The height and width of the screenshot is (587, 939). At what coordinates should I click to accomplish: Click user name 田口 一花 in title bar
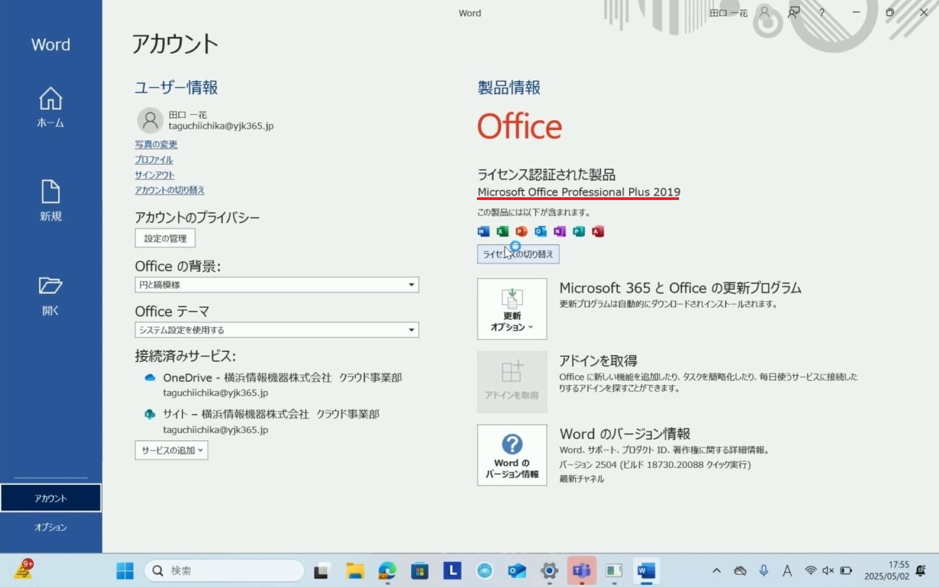[x=729, y=13]
